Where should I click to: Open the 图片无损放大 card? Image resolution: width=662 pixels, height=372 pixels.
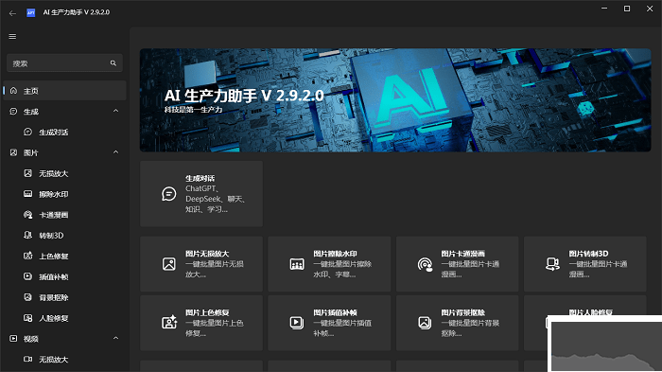pos(201,264)
